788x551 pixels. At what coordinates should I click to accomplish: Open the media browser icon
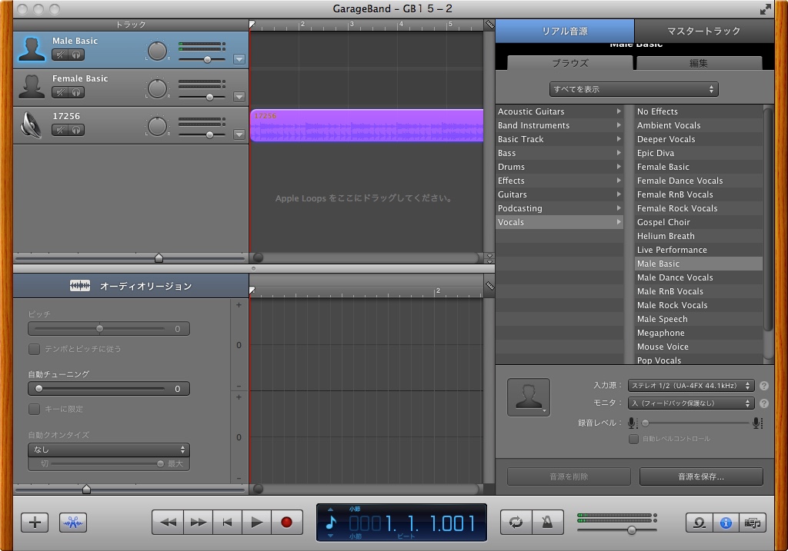pyautogui.click(x=753, y=523)
